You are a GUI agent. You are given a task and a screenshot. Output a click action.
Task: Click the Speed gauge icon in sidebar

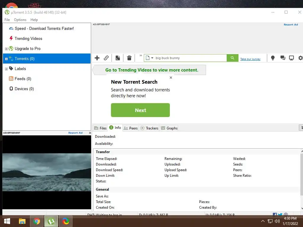(x=11, y=29)
